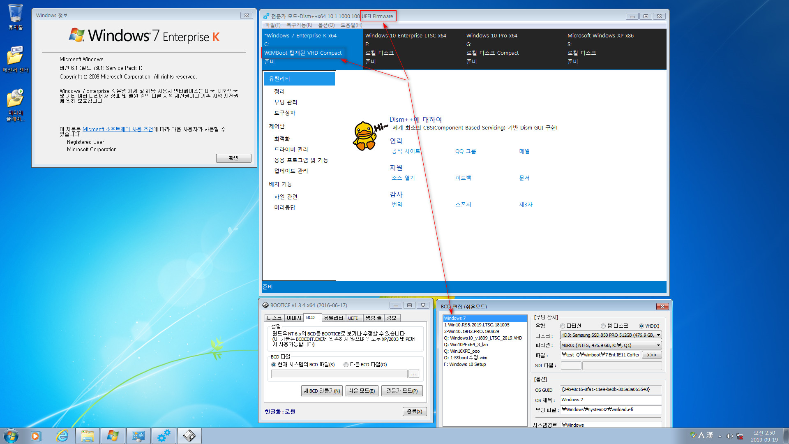The width and height of the screenshot is (789, 444).
Task: Open 복구기능(R) menu in Dism++
Action: pos(299,25)
